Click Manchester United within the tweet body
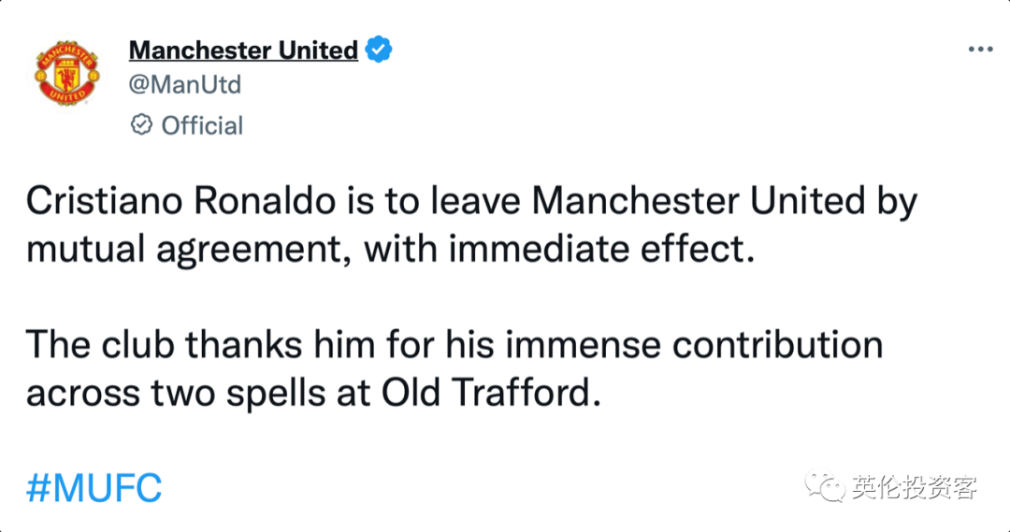Screen dimensions: 1010x532 [x=699, y=202]
